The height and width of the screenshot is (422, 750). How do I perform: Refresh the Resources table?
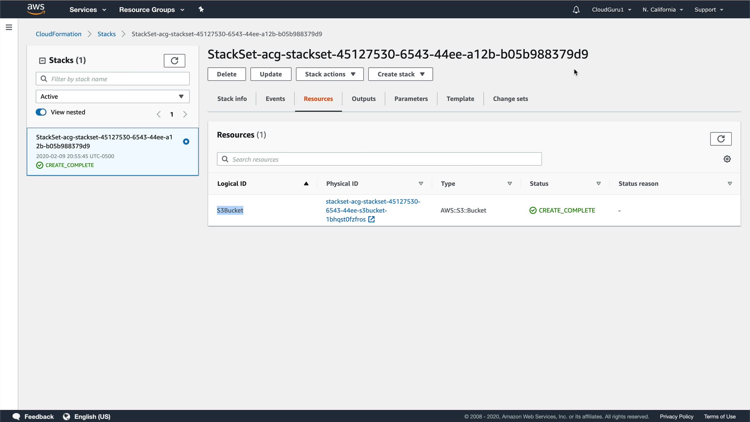coord(720,139)
